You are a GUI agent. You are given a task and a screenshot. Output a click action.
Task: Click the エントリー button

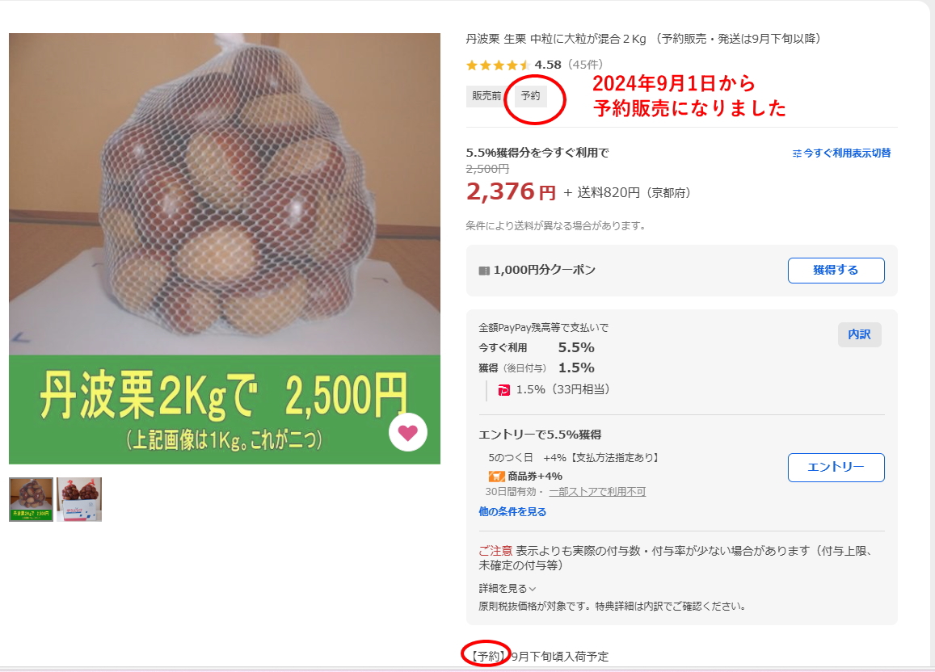[x=836, y=468]
